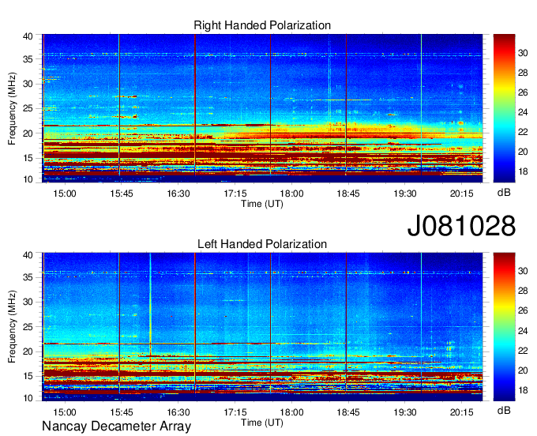
Task: Click the "24" value on upper color bar
Action: pos(523,112)
